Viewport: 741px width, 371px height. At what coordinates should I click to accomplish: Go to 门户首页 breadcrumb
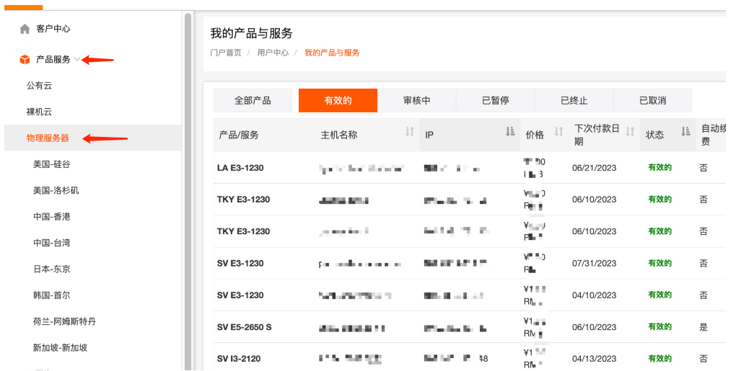coord(225,53)
